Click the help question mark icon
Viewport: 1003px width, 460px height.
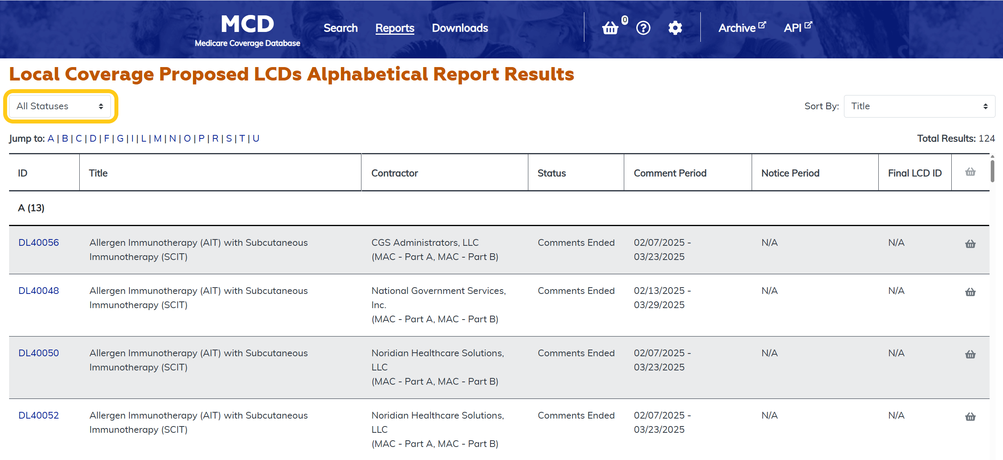tap(643, 28)
